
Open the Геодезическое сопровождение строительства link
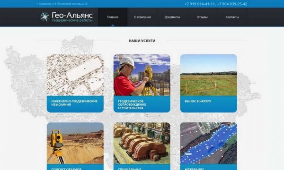132,104
